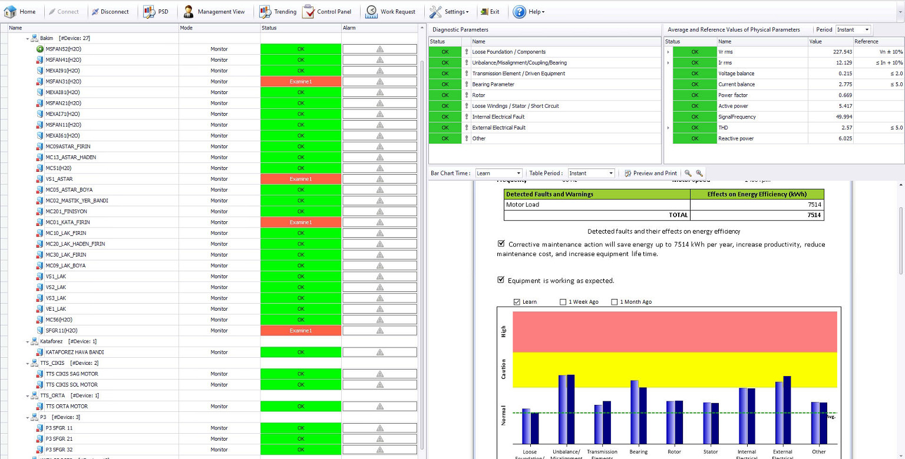
Task: Click the report pane vertical scrollbar
Action: tap(901, 240)
